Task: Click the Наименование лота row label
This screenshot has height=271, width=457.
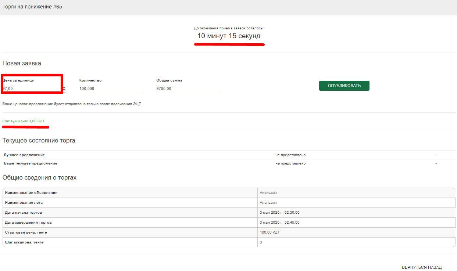Action: coord(26,203)
